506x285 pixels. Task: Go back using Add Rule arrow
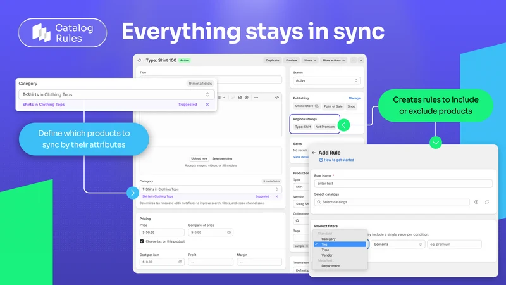pyautogui.click(x=314, y=153)
